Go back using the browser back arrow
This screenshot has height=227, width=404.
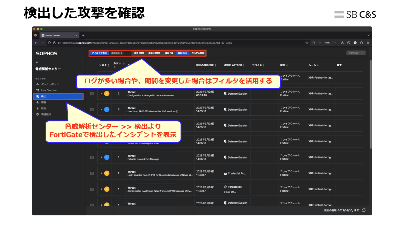pos(36,43)
